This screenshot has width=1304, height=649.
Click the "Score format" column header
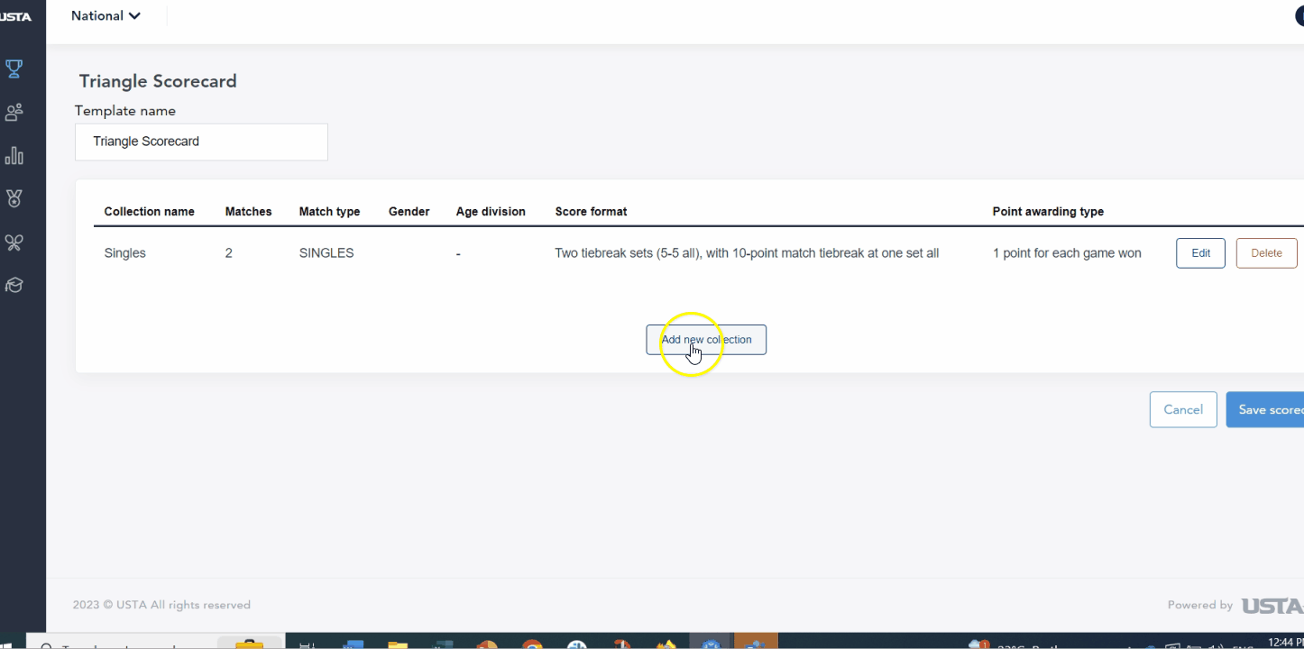591,212
